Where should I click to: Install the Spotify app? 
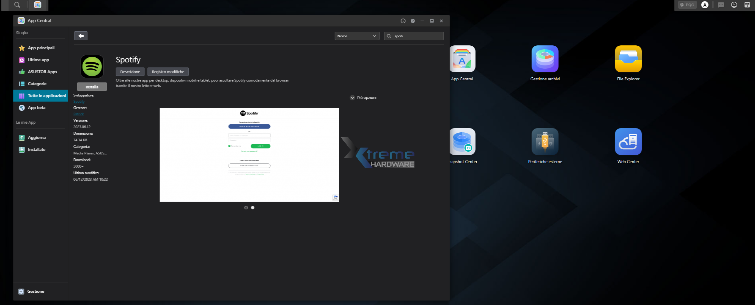[x=92, y=87]
